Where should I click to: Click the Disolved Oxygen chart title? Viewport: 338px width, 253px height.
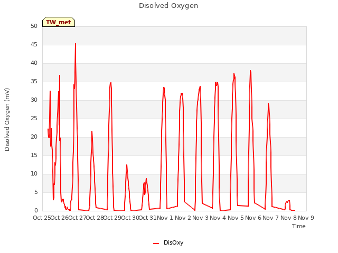168,6
